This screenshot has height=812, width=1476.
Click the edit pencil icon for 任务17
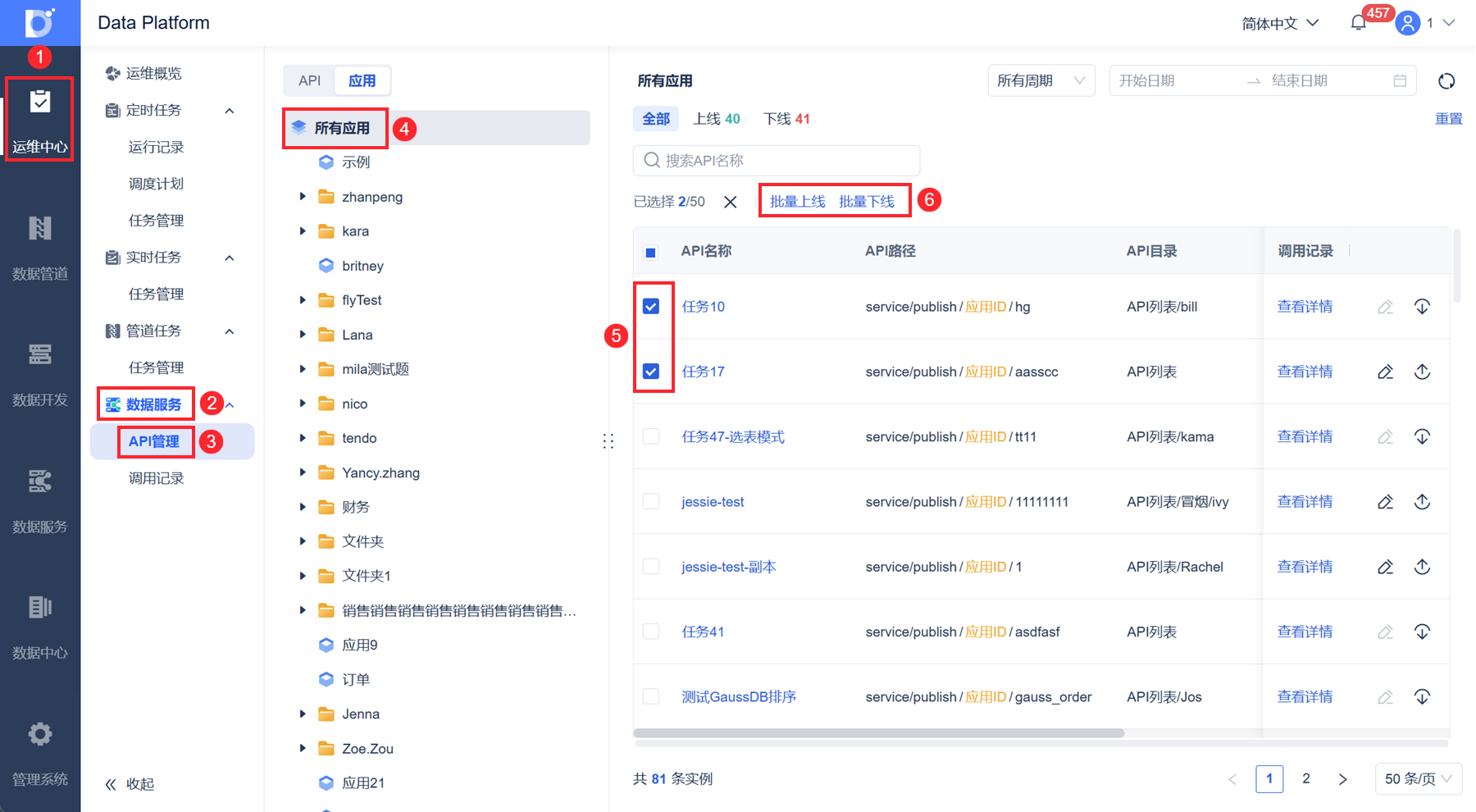[x=1385, y=372]
